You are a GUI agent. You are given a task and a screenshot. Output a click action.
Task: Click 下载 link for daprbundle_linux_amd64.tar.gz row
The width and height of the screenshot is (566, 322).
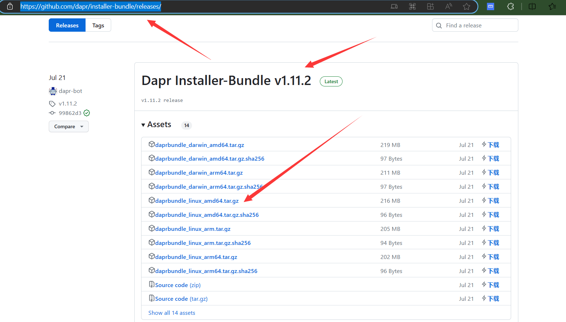tap(493, 201)
